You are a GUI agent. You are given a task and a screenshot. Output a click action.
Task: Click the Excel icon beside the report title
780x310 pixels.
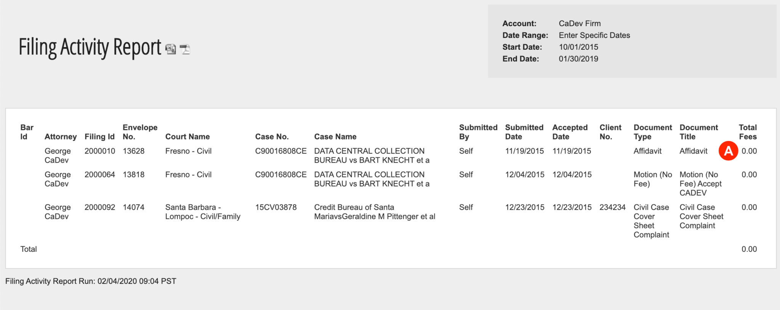171,49
